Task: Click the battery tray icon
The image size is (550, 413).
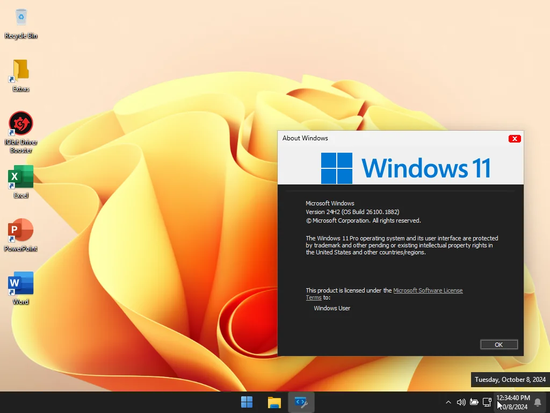Action: tap(474, 402)
